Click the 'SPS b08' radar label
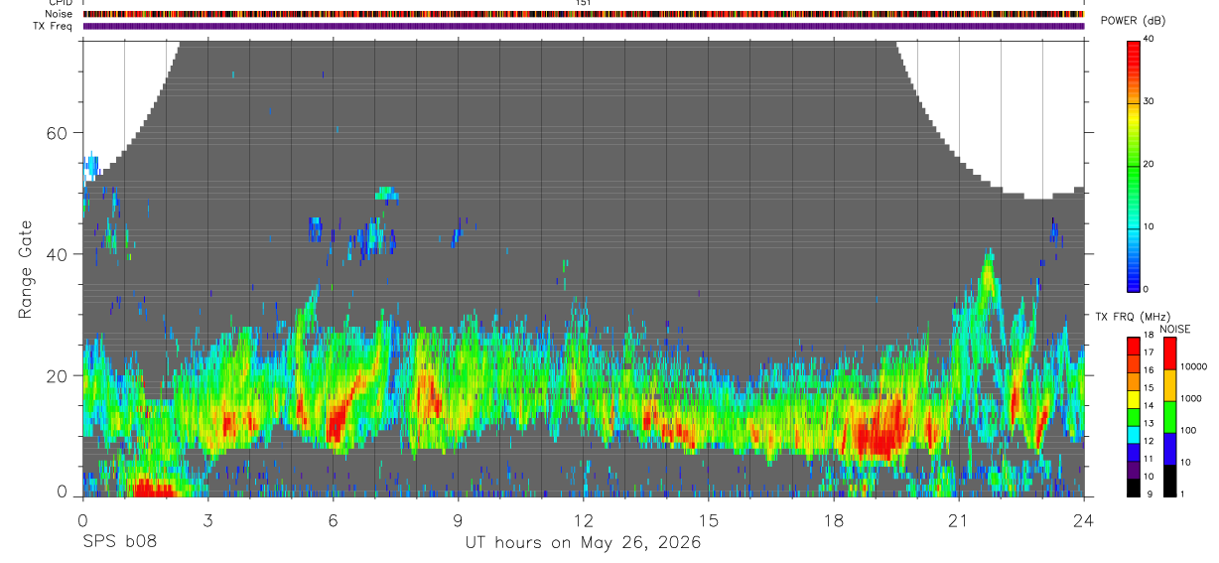 [x=119, y=542]
